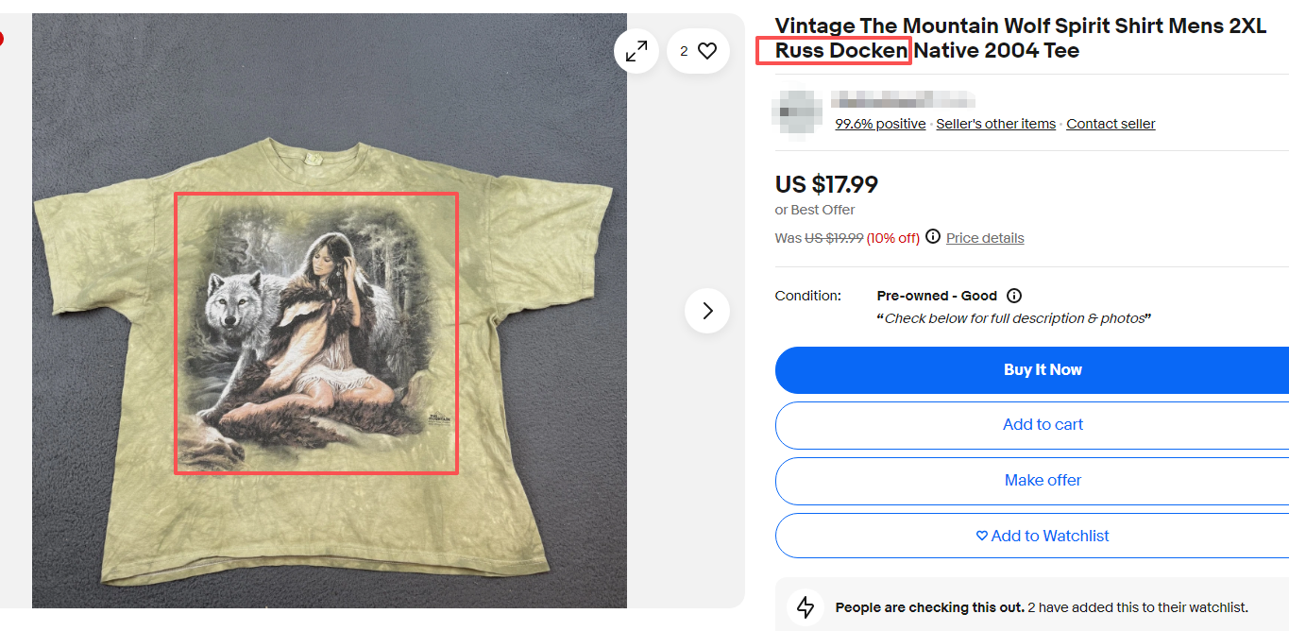Open the blurred seller name link
The image size is (1289, 631).
[x=902, y=100]
